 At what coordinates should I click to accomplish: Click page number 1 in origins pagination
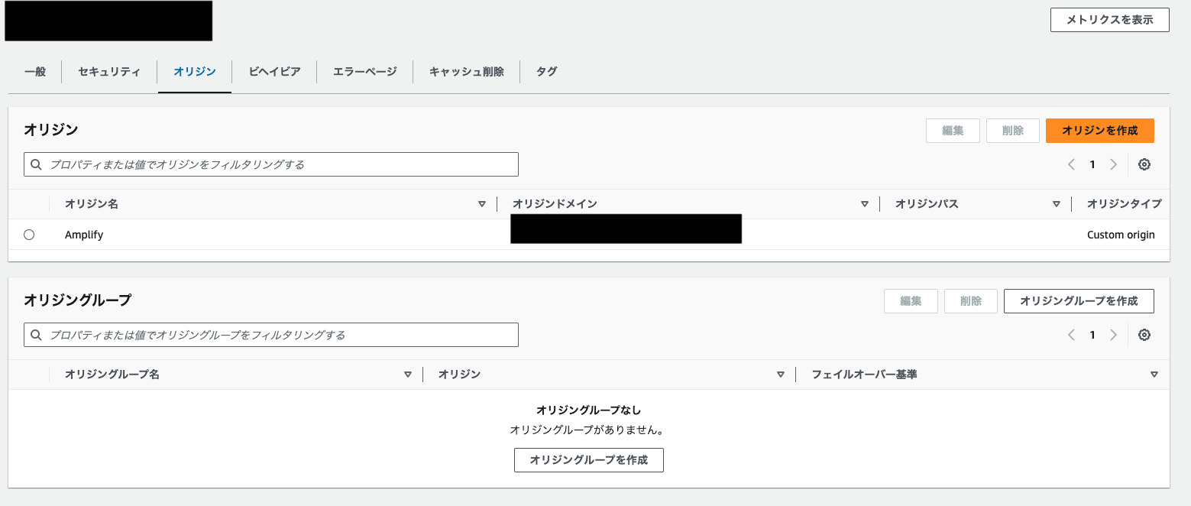[1092, 164]
